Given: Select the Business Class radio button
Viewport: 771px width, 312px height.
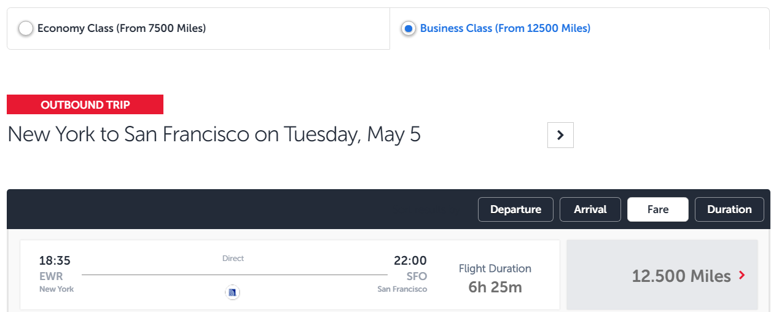Looking at the screenshot, I should [x=409, y=29].
